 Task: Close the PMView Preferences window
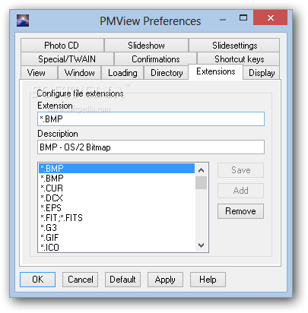pos(270,17)
